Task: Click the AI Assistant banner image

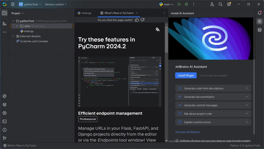Action: click(x=211, y=39)
